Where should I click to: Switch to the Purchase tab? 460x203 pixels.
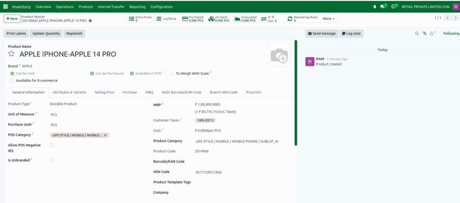(130, 92)
